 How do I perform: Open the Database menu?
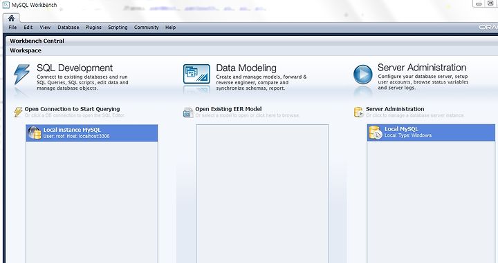(68, 27)
